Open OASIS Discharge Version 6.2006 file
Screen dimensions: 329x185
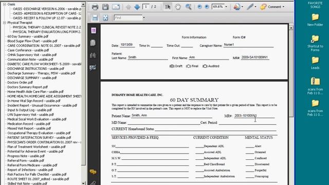[x=47, y=9]
